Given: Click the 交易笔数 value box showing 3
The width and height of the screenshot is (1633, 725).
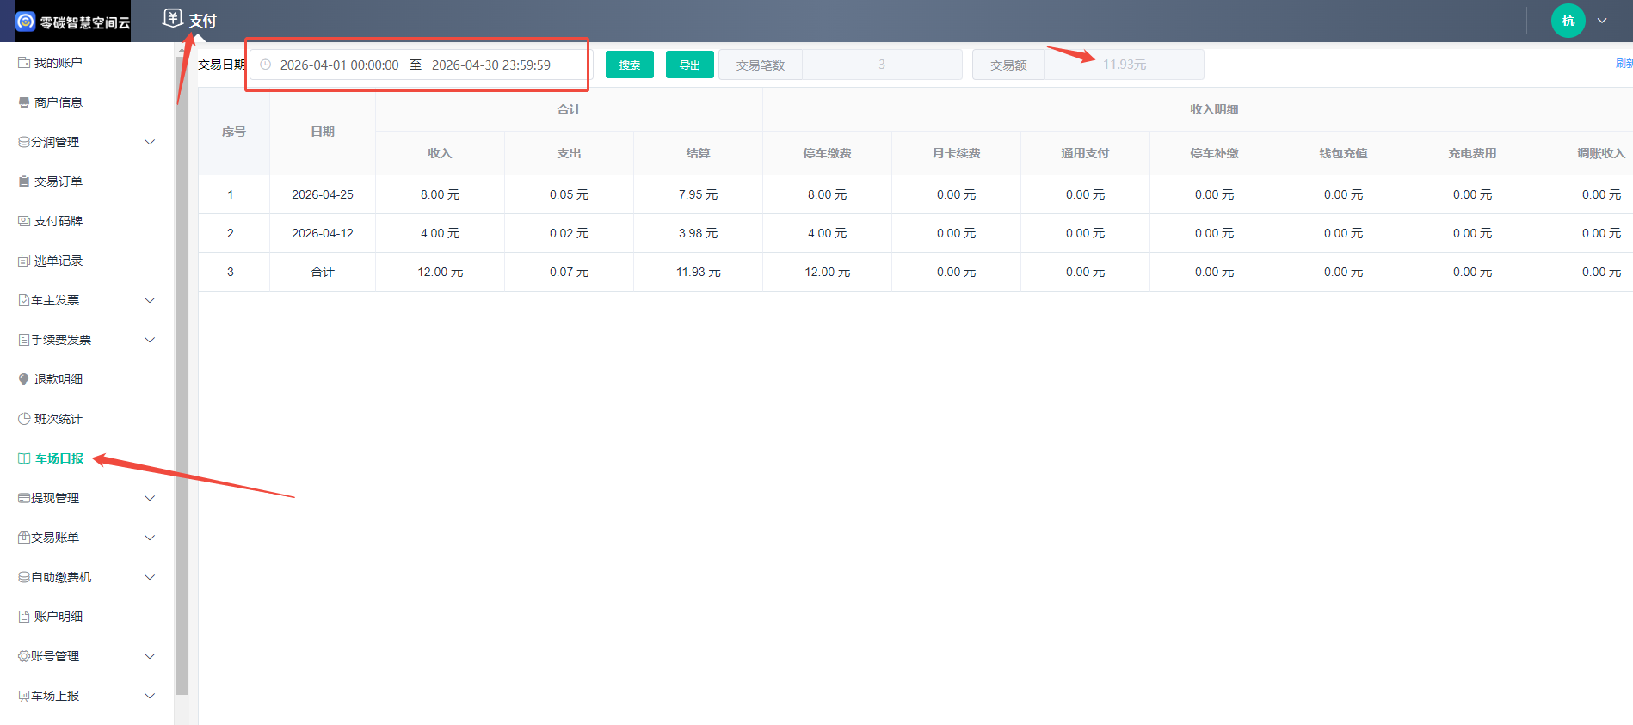Looking at the screenshot, I should click(x=882, y=65).
